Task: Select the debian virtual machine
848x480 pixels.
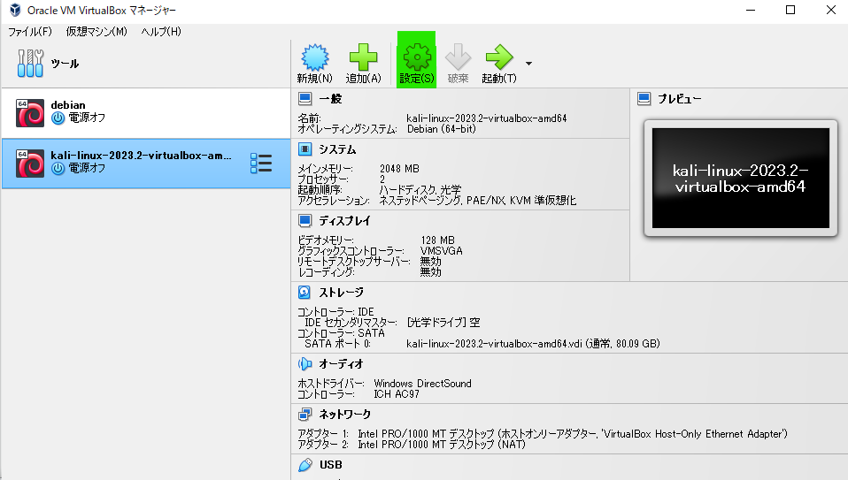Action: tap(146, 113)
